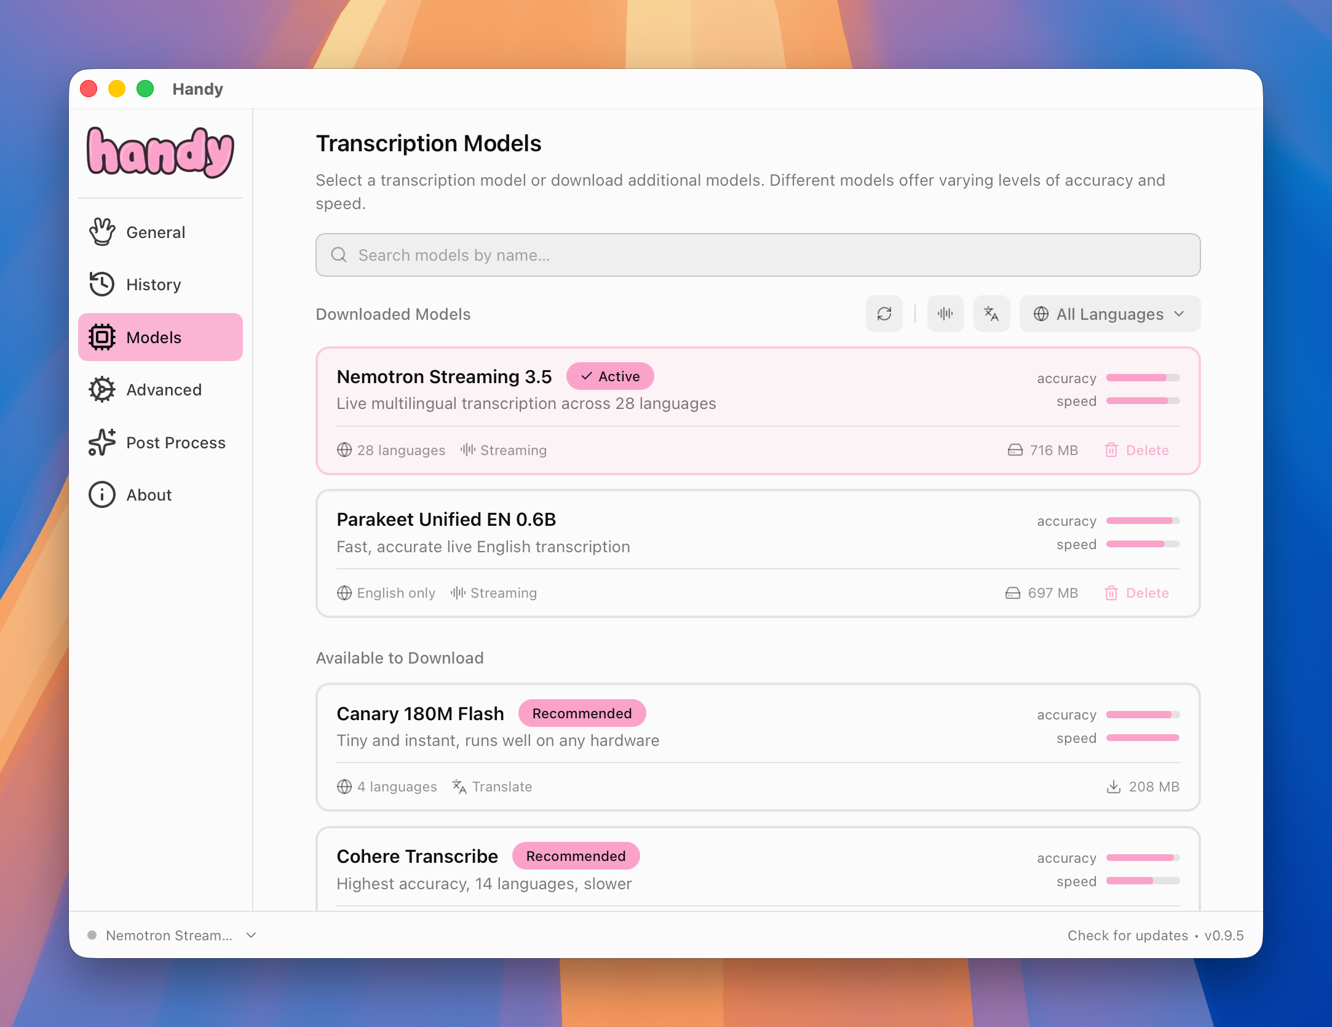1332x1027 pixels.
Task: Click the refresh models icon button
Action: 884,314
